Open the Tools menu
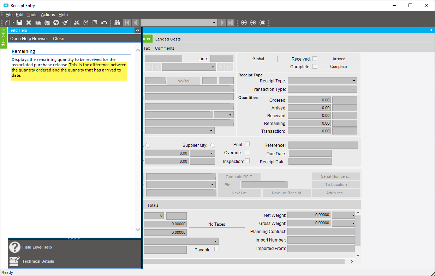This screenshot has width=435, height=276. coord(32,15)
